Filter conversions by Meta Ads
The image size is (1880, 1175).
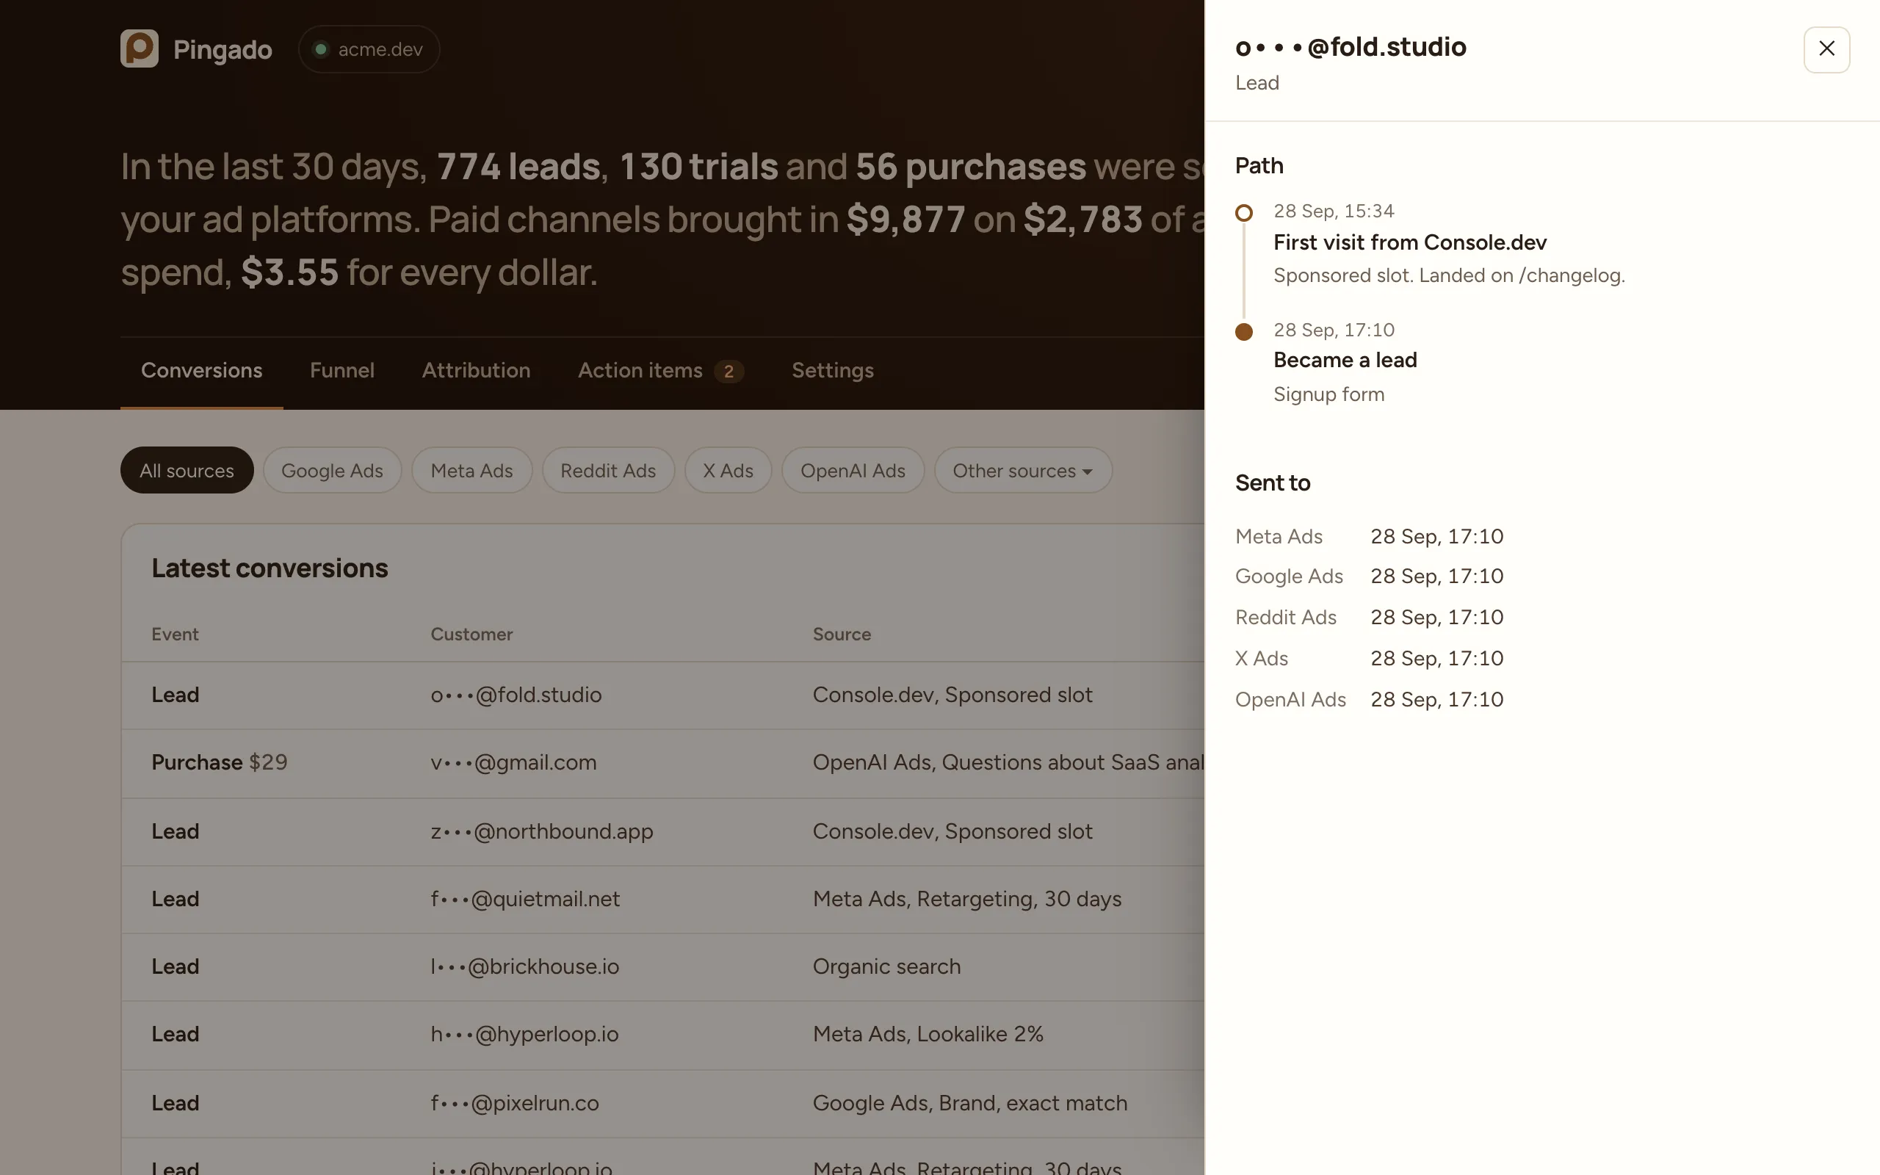471,470
